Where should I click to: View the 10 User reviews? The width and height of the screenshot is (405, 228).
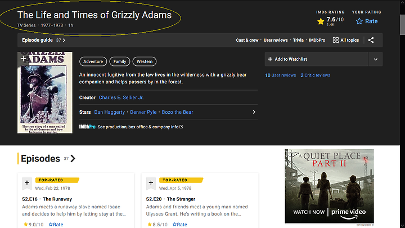click(280, 75)
